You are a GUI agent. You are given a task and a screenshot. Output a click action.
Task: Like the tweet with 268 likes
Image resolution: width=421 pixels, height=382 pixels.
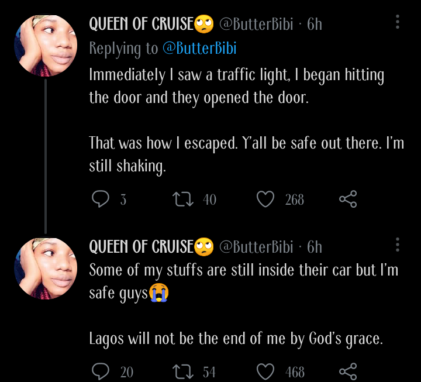point(266,199)
